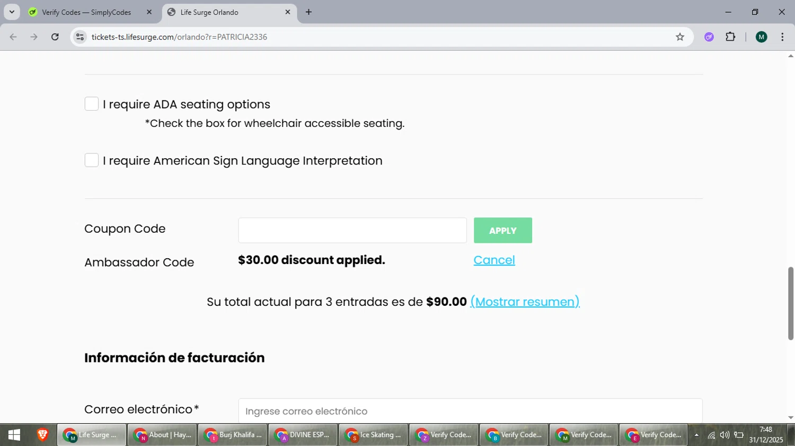Screen dimensions: 795x446
Task: Click the address bar URL
Action: coord(179,37)
